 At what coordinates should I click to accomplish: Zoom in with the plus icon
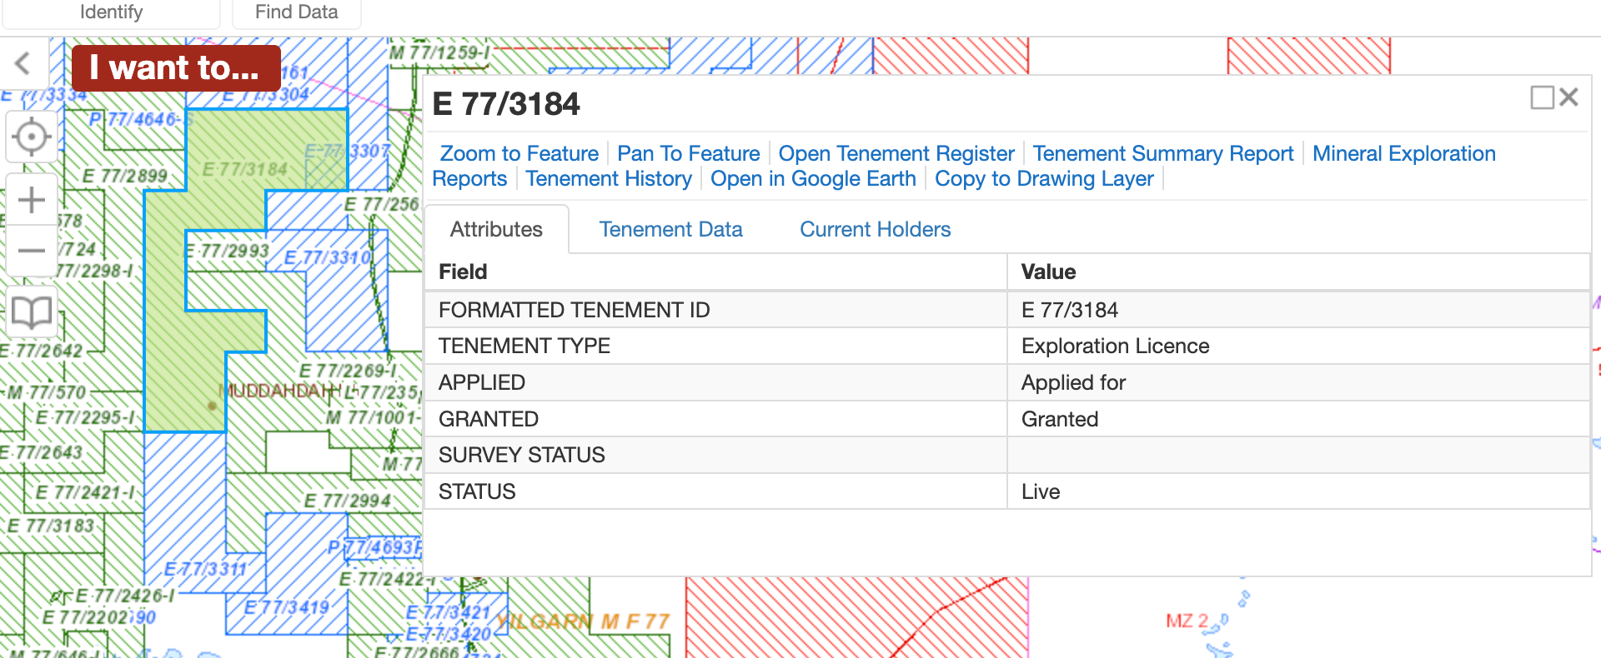pyautogui.click(x=32, y=200)
